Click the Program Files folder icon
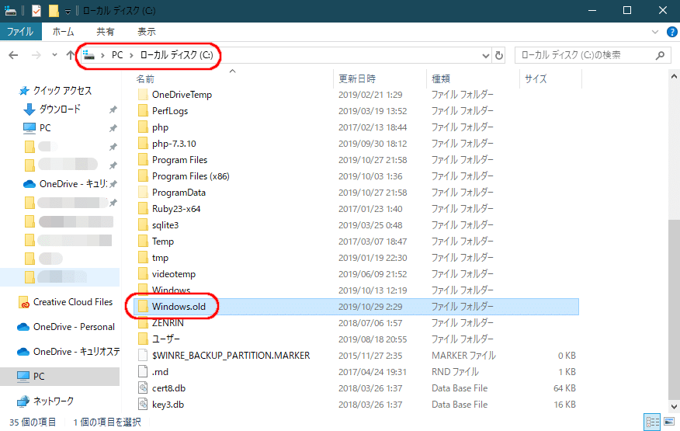Viewport: 680px width, 431px height. click(x=143, y=160)
